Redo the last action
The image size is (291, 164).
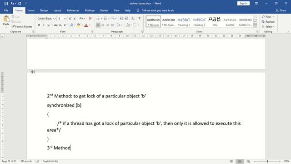(20, 4)
